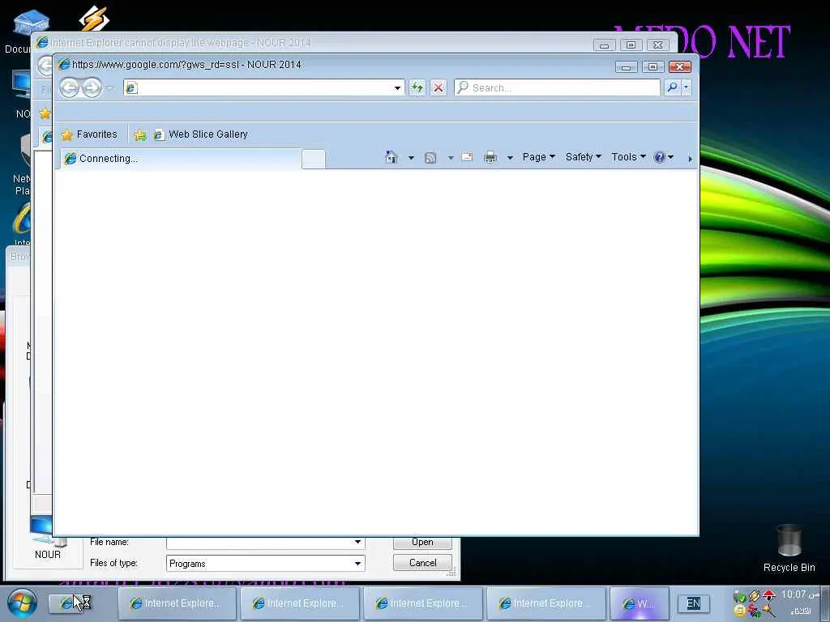Click Open in the Browse dialog
This screenshot has height=622, width=830.
click(422, 542)
